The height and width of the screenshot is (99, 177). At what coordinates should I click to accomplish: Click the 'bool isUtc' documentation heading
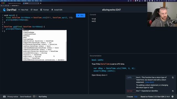[x=97, y=60]
